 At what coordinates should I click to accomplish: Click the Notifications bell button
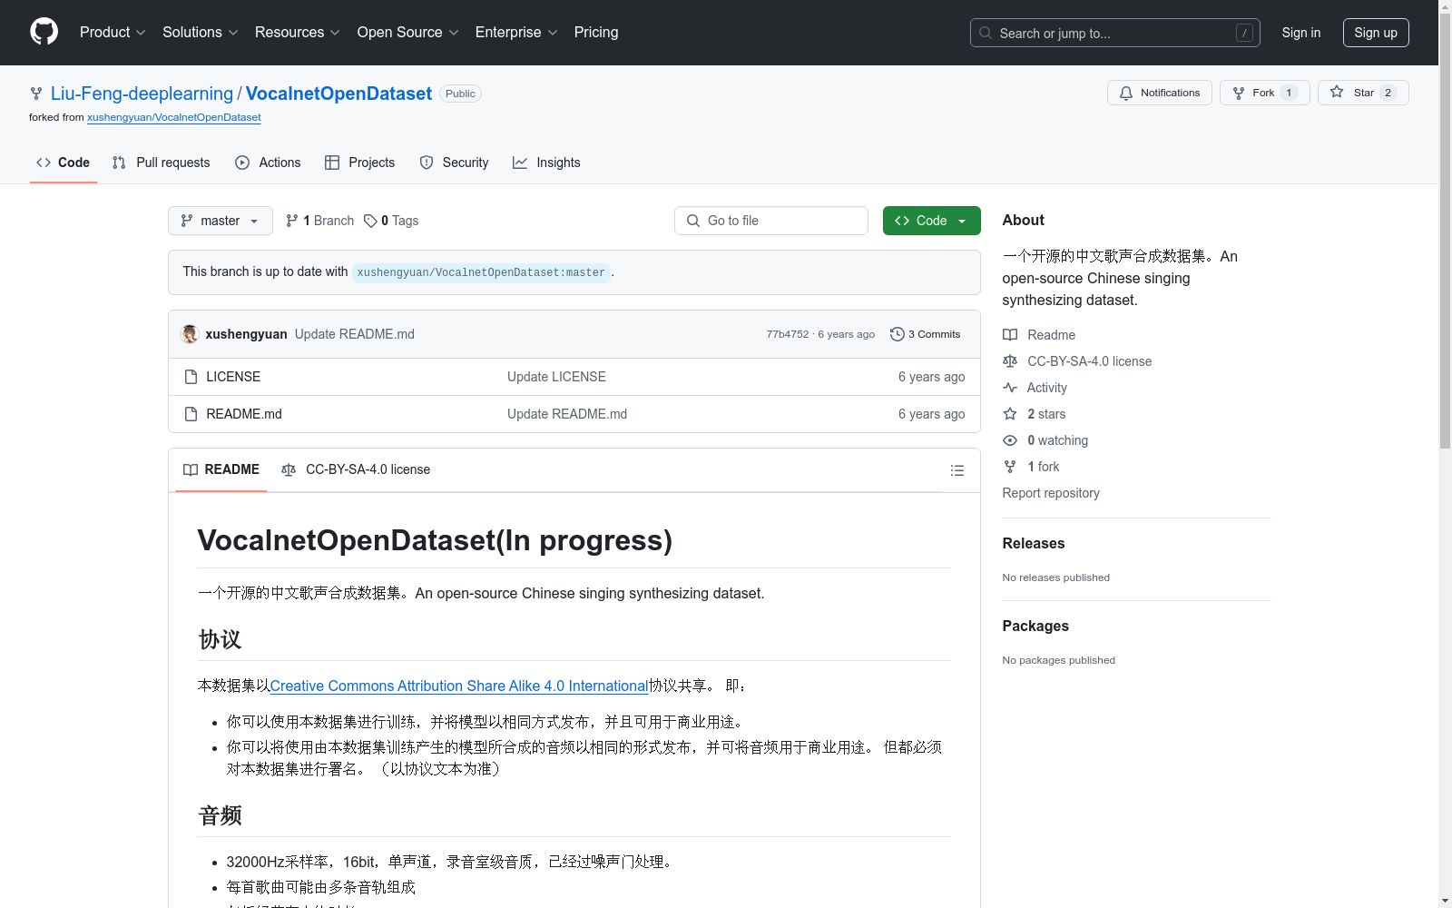coord(1159,93)
